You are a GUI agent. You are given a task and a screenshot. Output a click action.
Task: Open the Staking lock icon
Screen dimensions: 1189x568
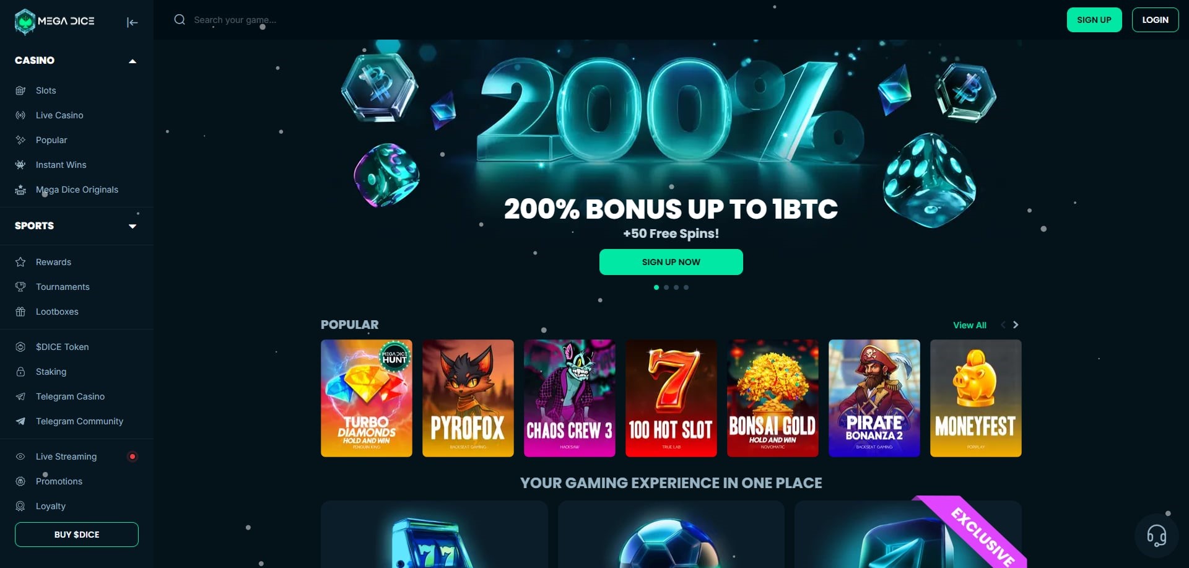tap(20, 372)
